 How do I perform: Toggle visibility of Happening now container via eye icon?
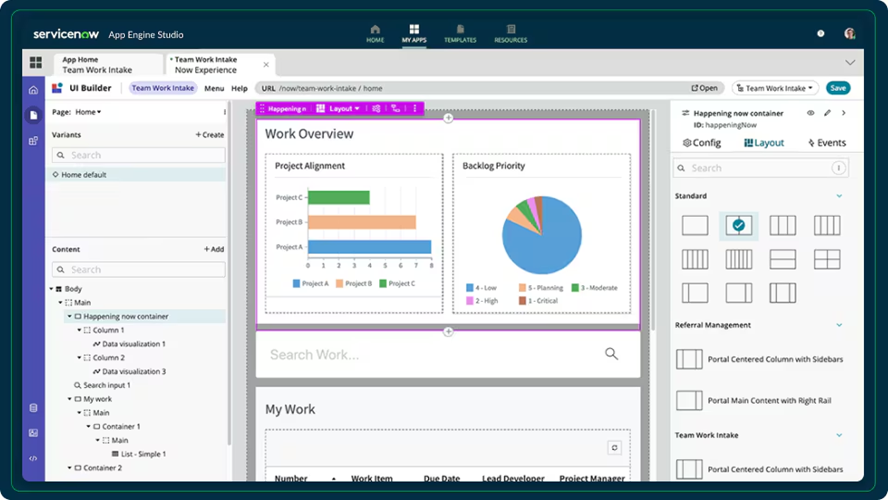point(810,113)
